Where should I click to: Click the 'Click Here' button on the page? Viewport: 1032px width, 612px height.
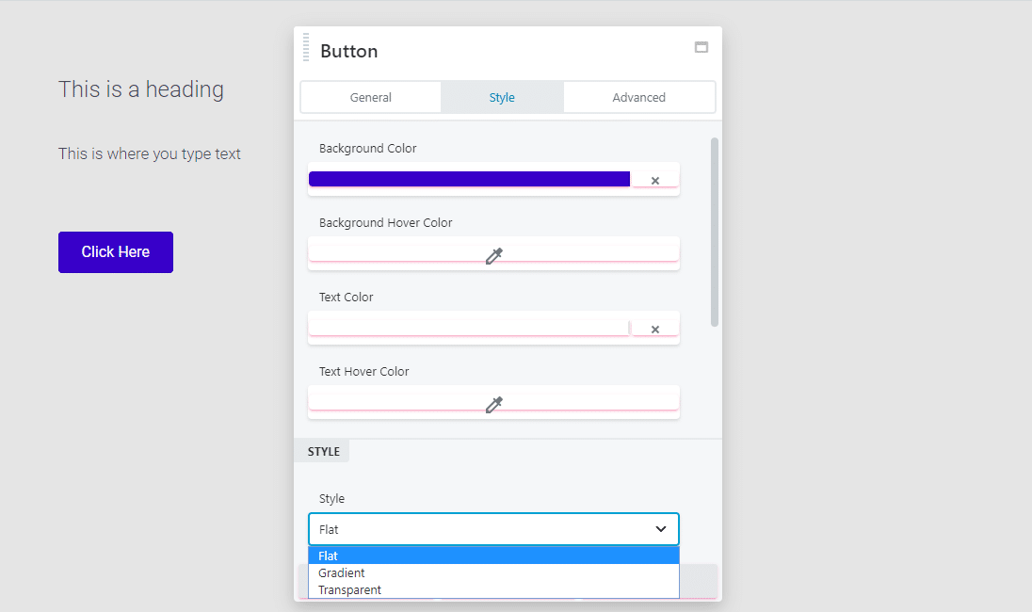[x=115, y=251]
